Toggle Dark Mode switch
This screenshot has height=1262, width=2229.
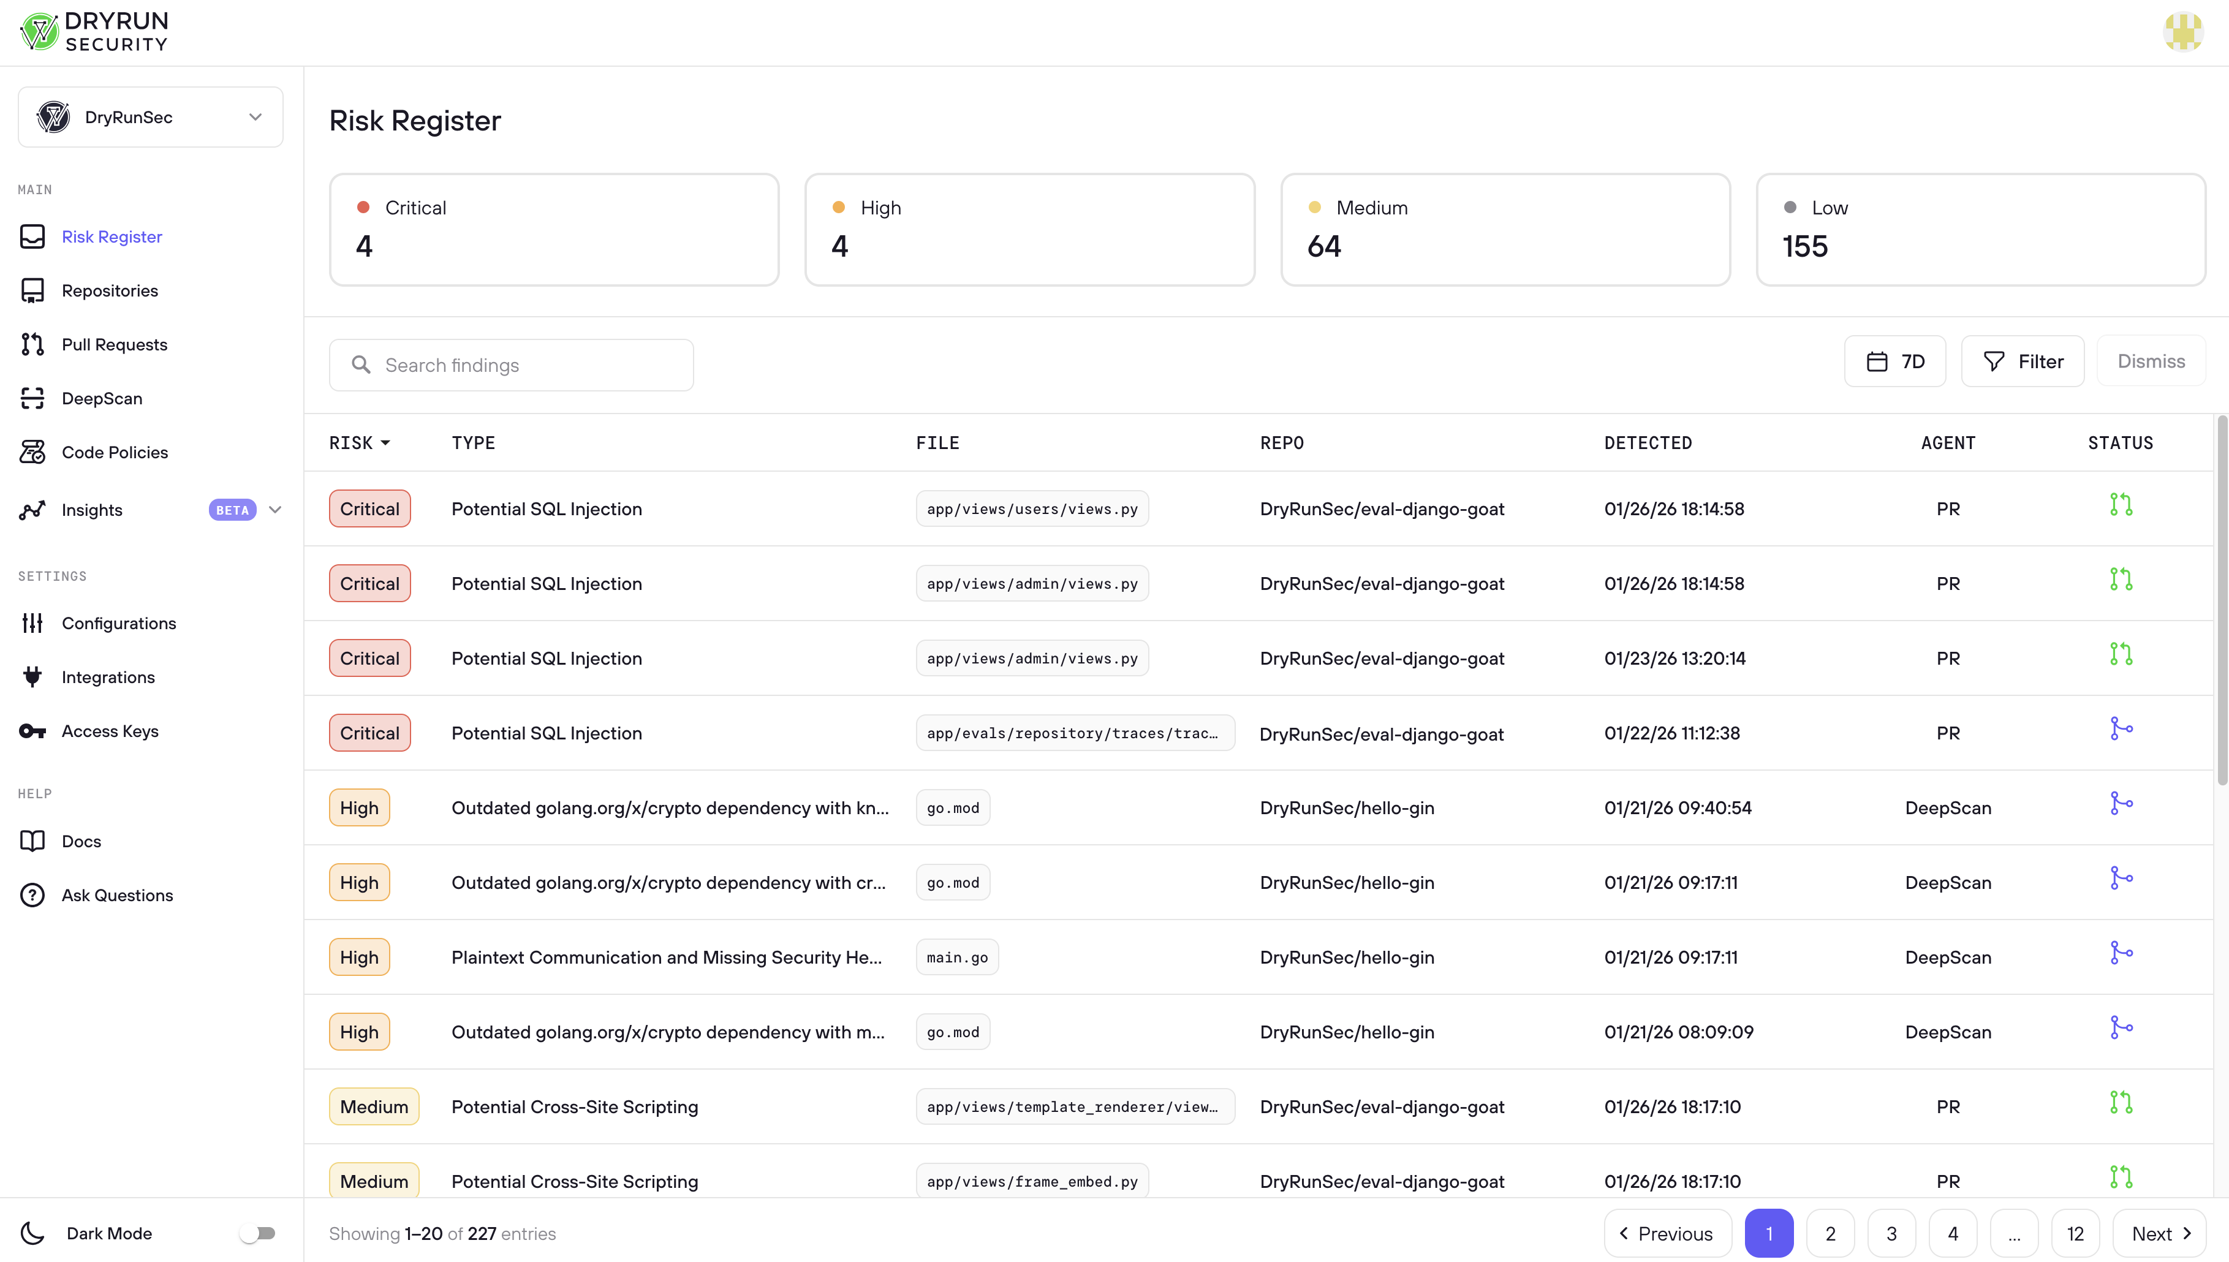click(259, 1233)
